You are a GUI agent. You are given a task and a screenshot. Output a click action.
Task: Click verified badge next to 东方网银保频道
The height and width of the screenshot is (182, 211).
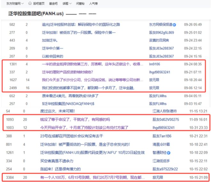174,25
